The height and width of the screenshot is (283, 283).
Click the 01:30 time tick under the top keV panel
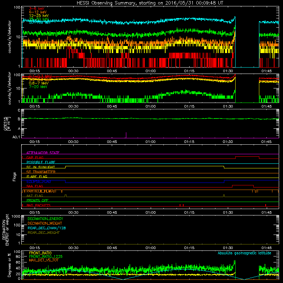click(x=228, y=71)
